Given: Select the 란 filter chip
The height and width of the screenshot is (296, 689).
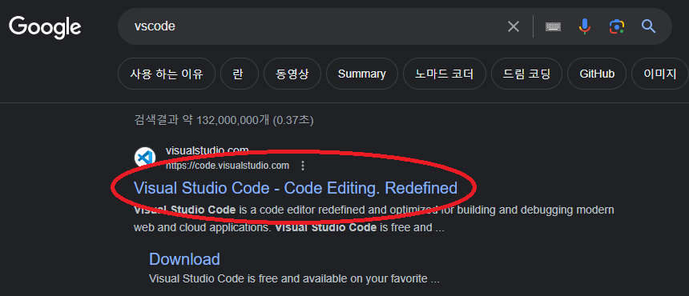Looking at the screenshot, I should [239, 74].
